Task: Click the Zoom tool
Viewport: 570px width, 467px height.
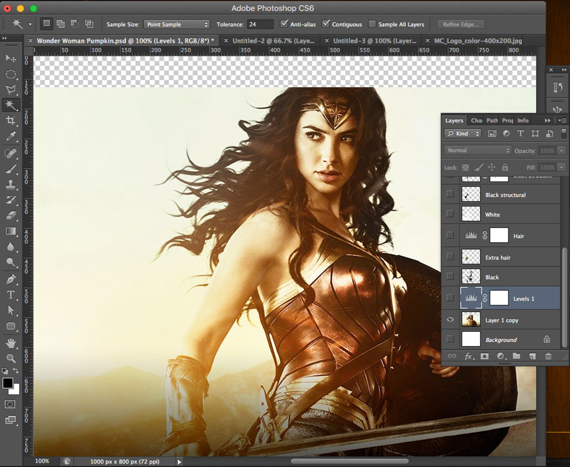Action: pyautogui.click(x=11, y=358)
